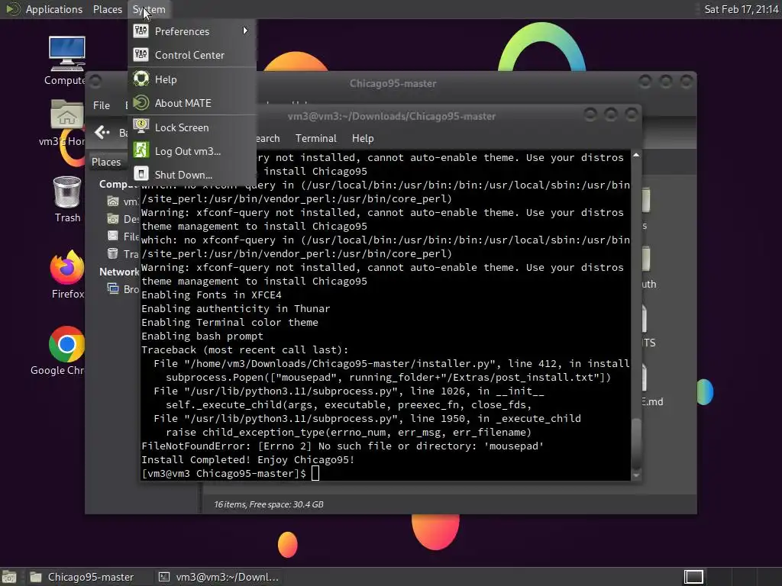Switch to vm3@vm3 terminal taskbar button
Viewport: 782px width, 586px height.
tap(219, 577)
